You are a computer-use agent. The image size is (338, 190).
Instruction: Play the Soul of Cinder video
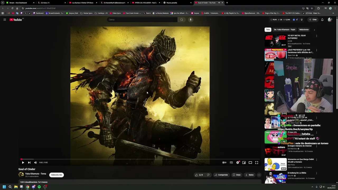[23, 163]
